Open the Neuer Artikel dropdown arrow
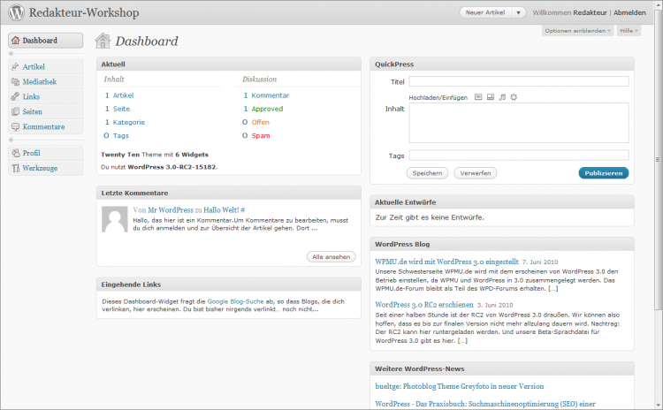Image resolution: width=663 pixels, height=410 pixels. tap(518, 12)
